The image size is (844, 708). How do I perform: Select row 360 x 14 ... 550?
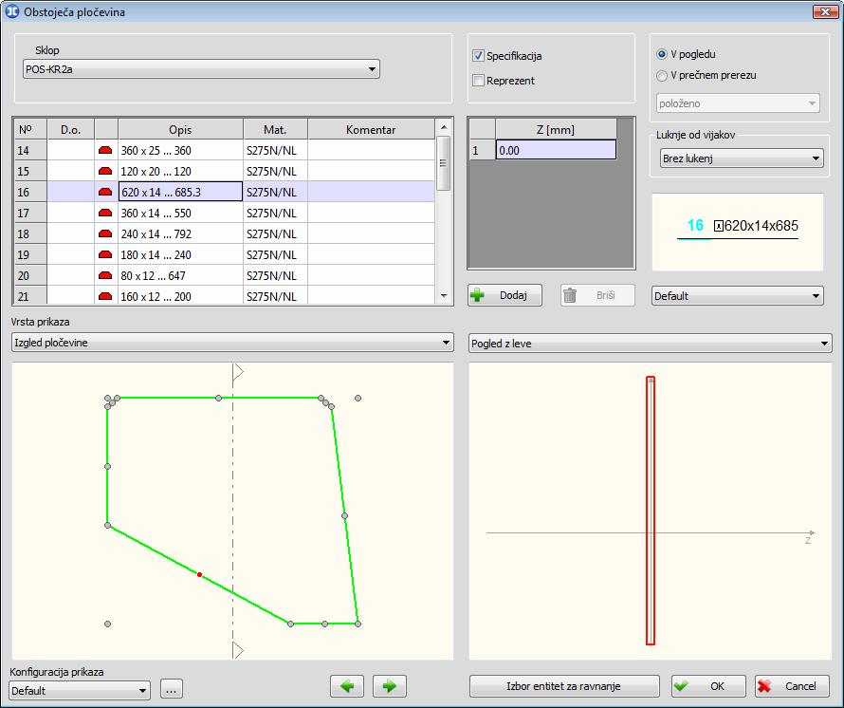[x=225, y=213]
